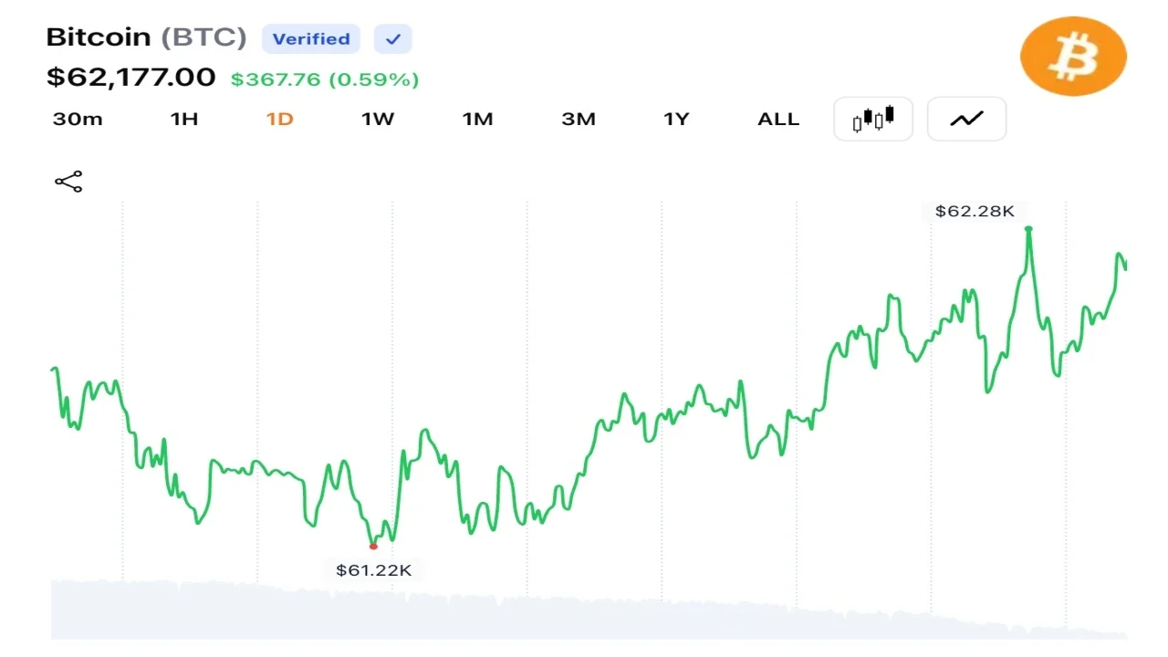Click the Bitcoin (BTC) title

click(147, 37)
